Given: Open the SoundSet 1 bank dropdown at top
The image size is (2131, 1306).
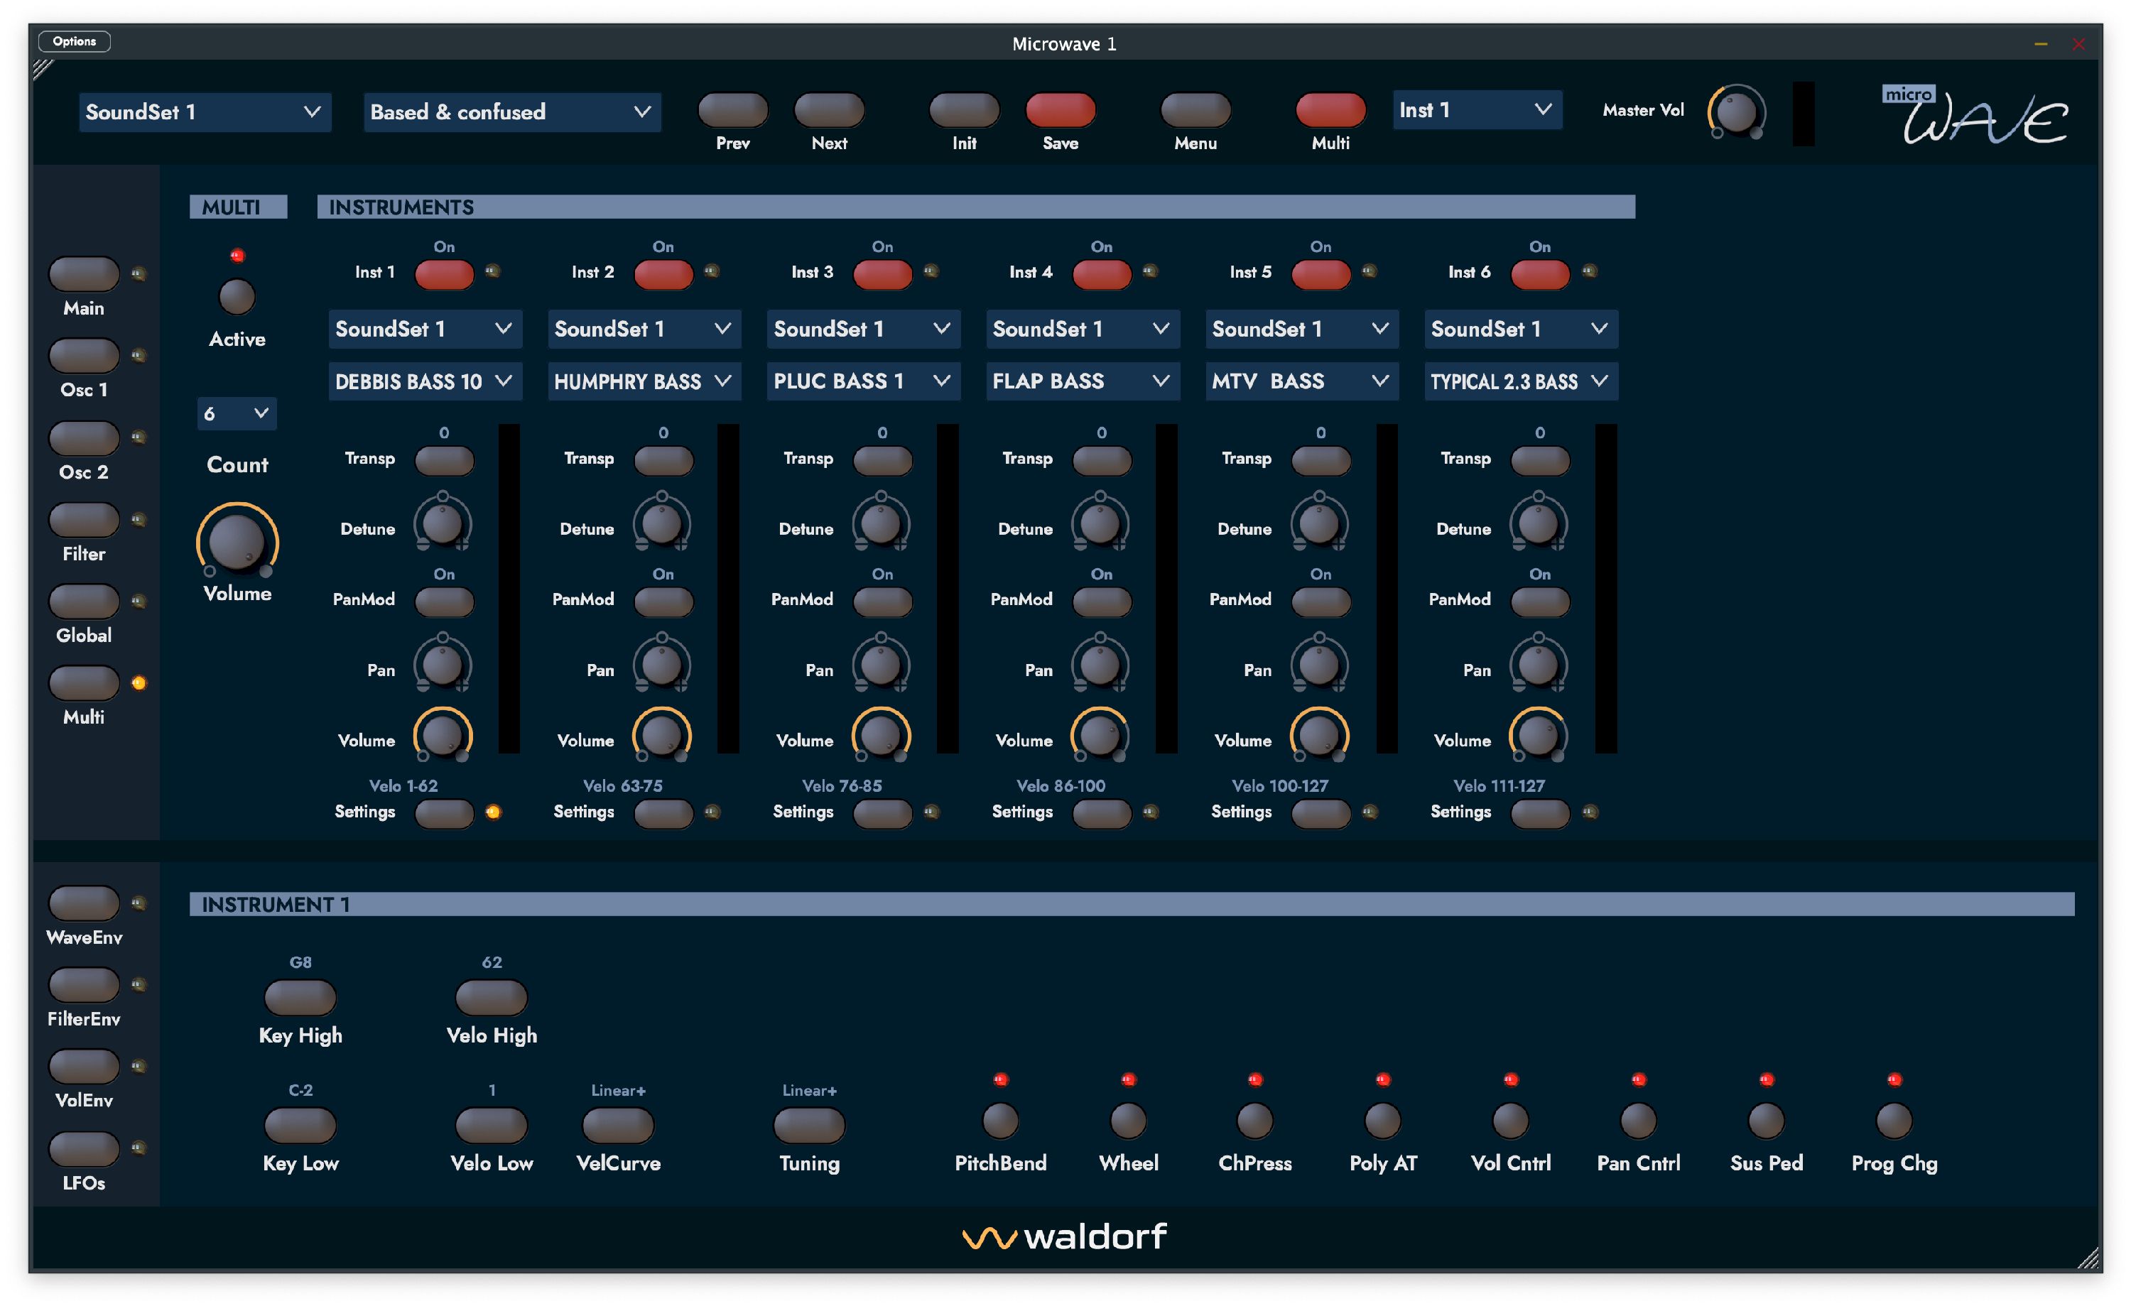Looking at the screenshot, I should pyautogui.click(x=205, y=112).
